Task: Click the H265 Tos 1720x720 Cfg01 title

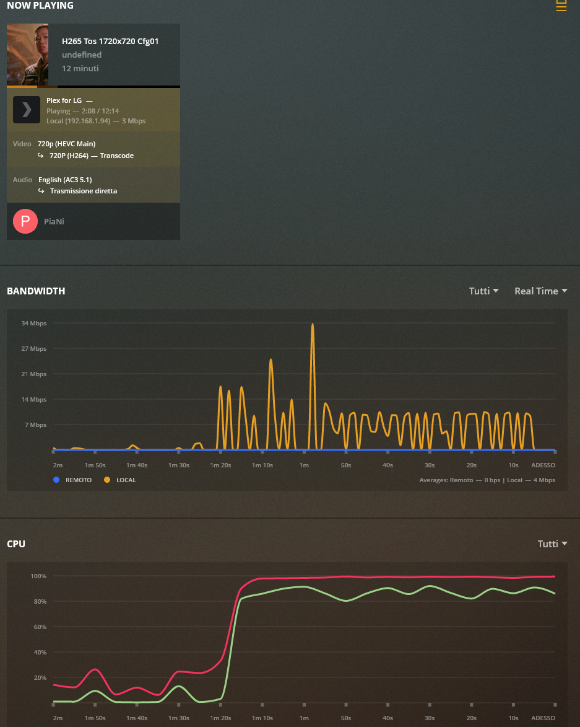Action: (110, 42)
